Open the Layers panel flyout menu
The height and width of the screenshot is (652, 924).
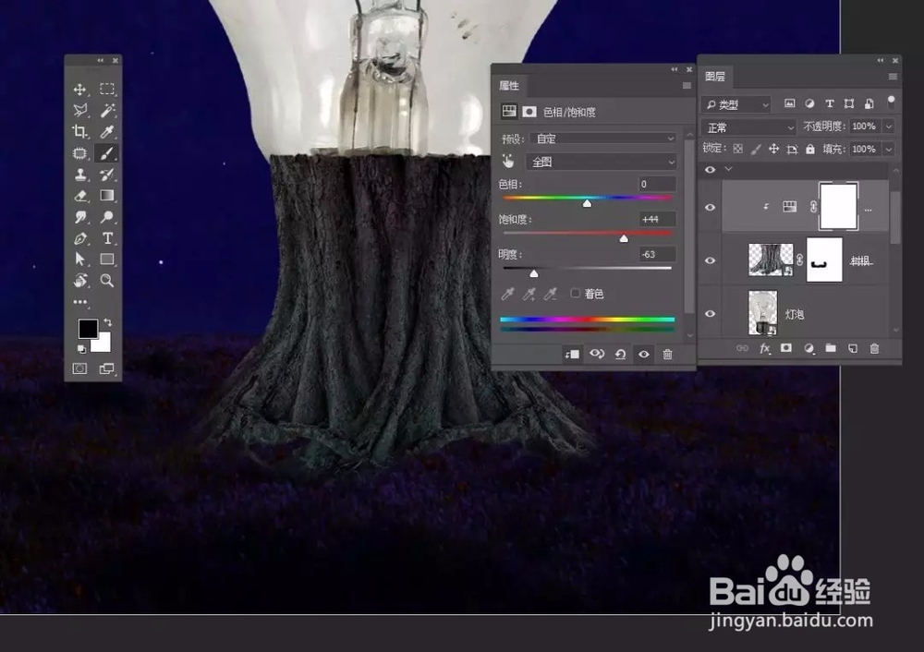pos(893,77)
